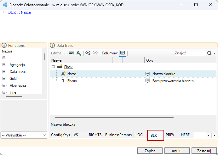Click the Nazwa bloczka description cell
Screen dimensions: 218x155
[x=164, y=74]
